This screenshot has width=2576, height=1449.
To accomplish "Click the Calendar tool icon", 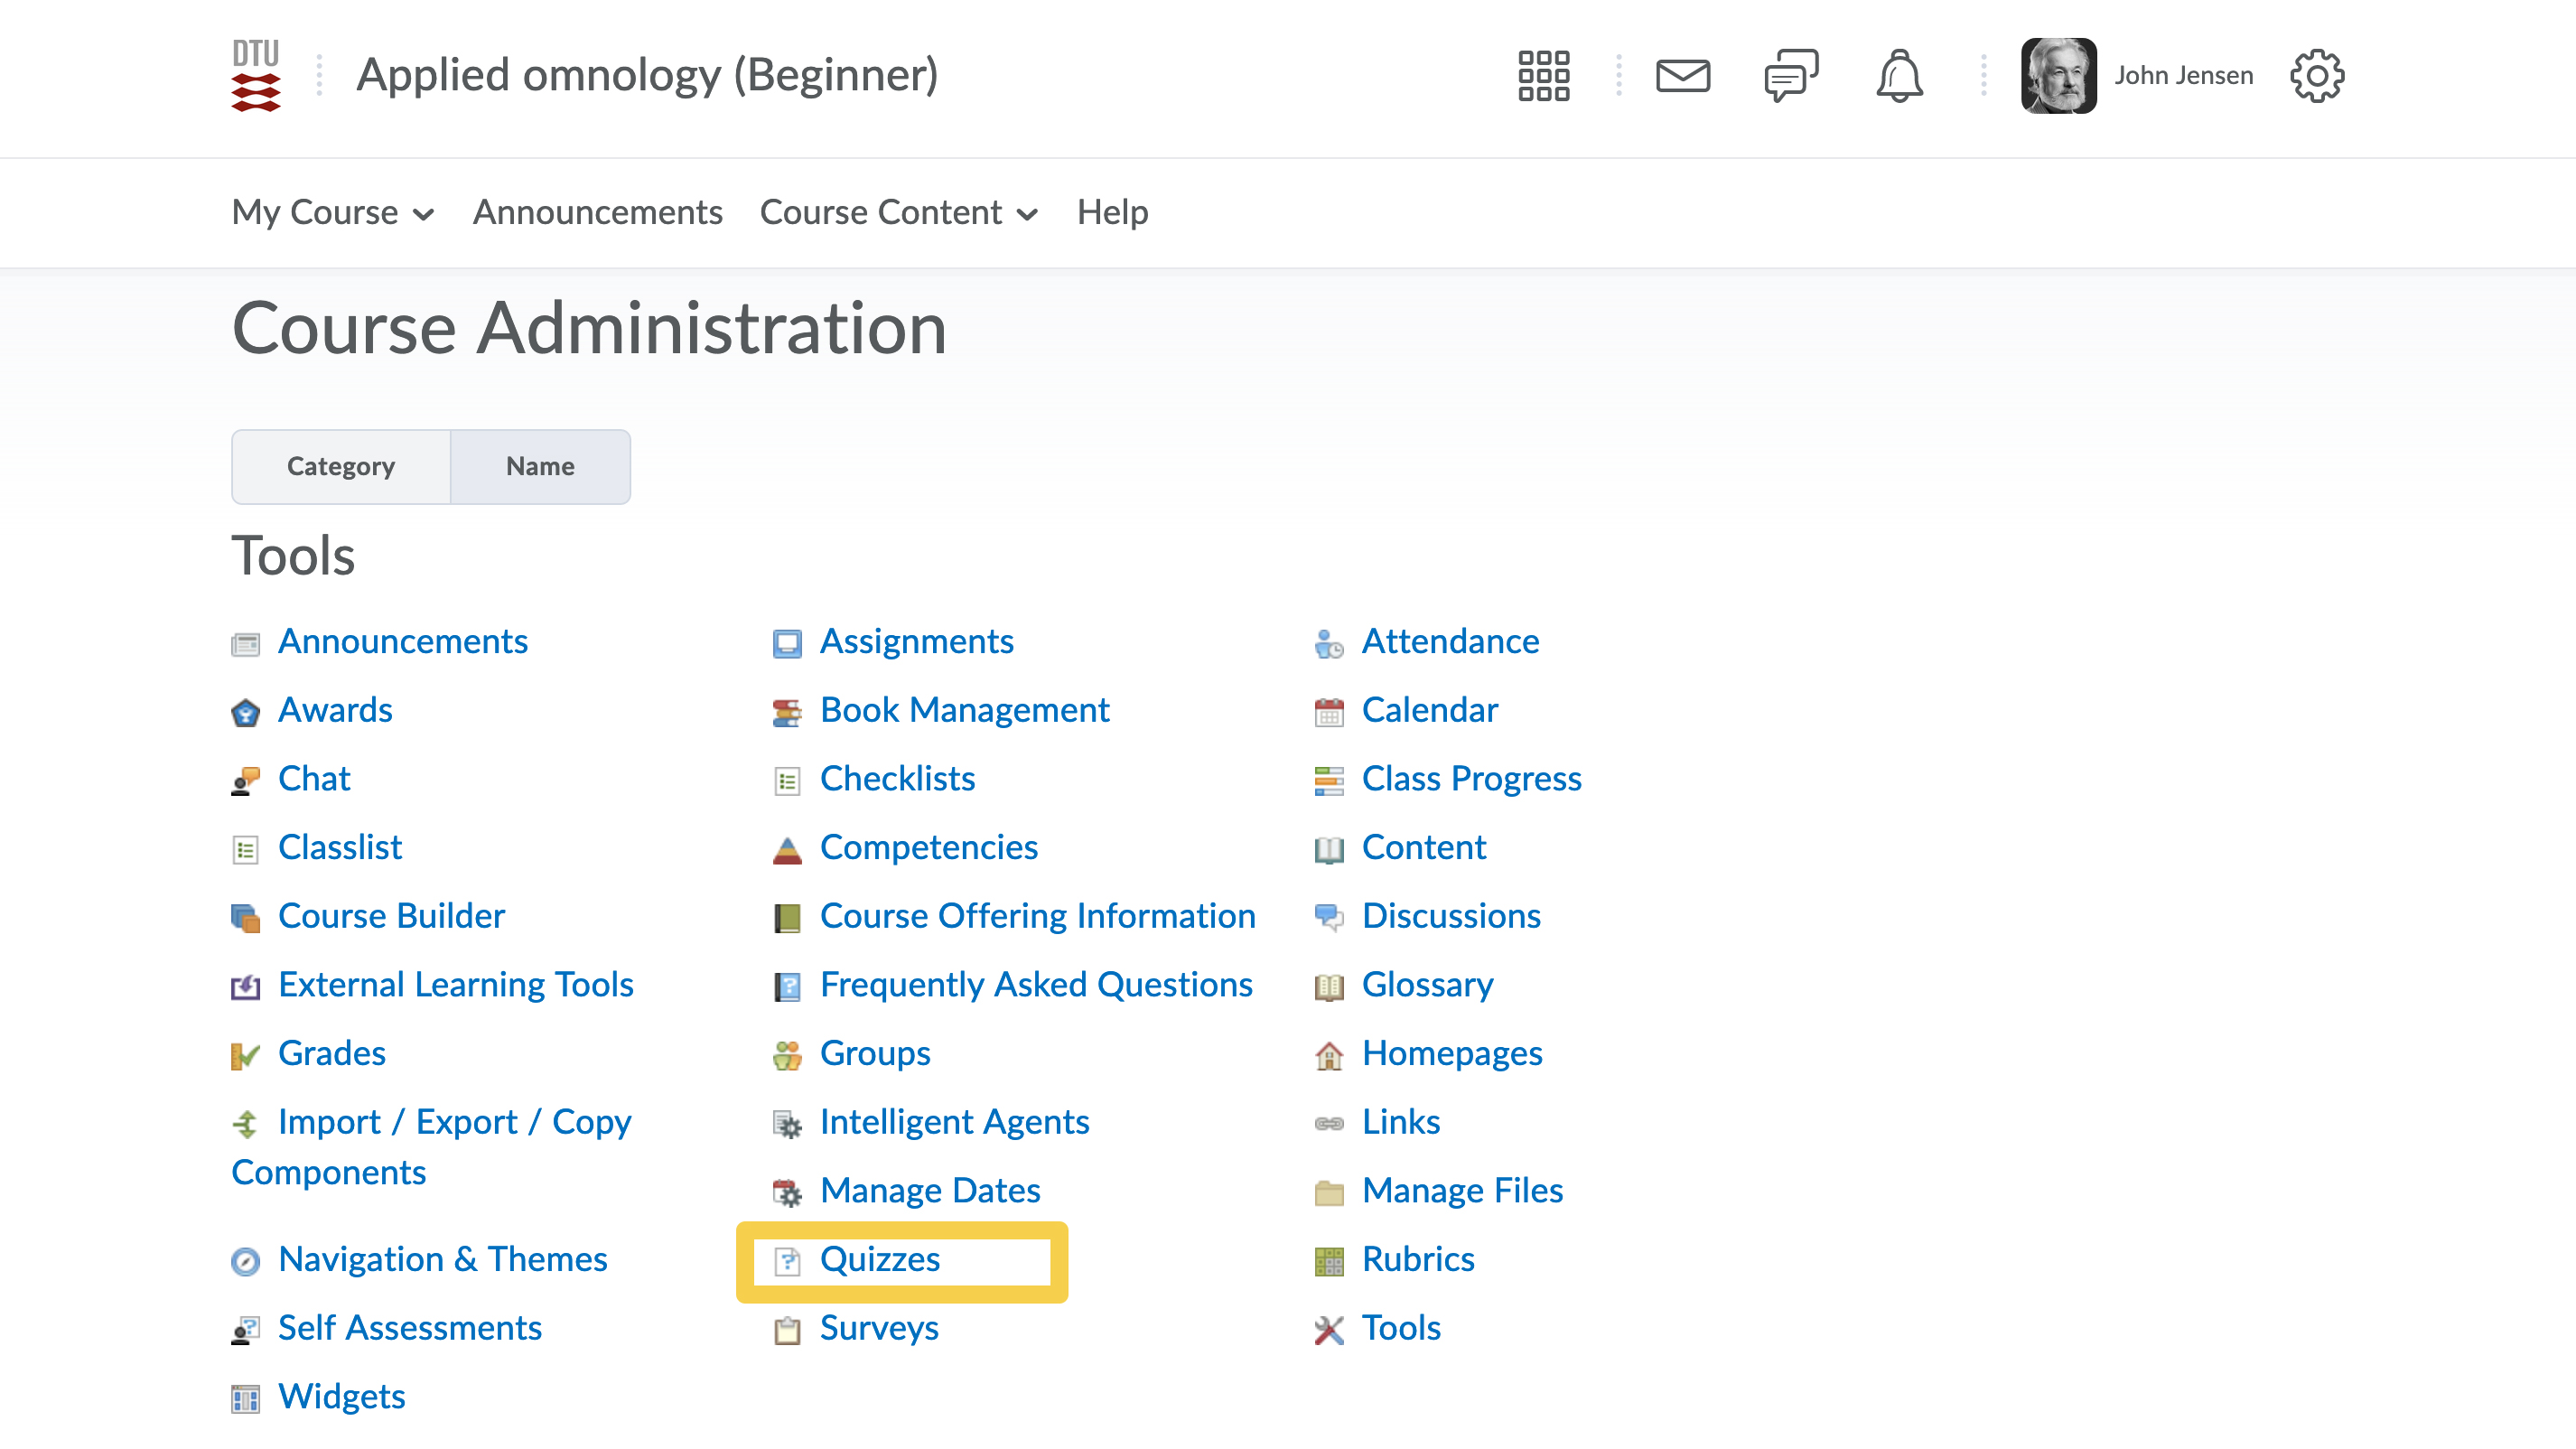I will coord(1328,712).
